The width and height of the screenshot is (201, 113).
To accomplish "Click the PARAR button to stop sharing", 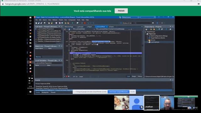I will coord(121,11).
